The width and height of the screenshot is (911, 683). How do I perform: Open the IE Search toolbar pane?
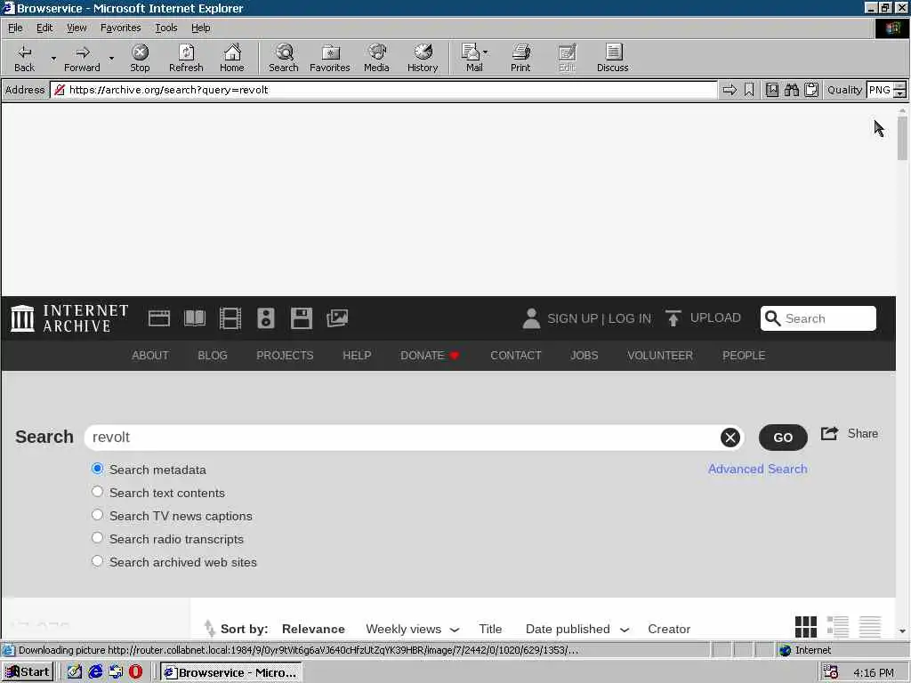pyautogui.click(x=284, y=58)
